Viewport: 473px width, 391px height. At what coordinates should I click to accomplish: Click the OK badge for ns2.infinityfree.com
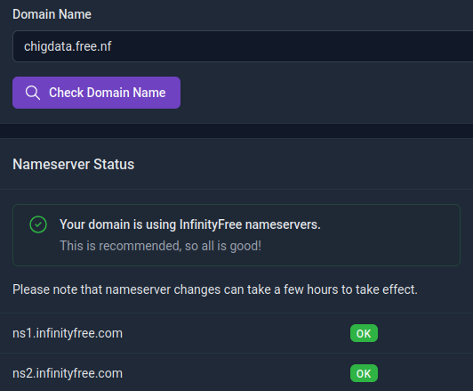click(x=364, y=373)
